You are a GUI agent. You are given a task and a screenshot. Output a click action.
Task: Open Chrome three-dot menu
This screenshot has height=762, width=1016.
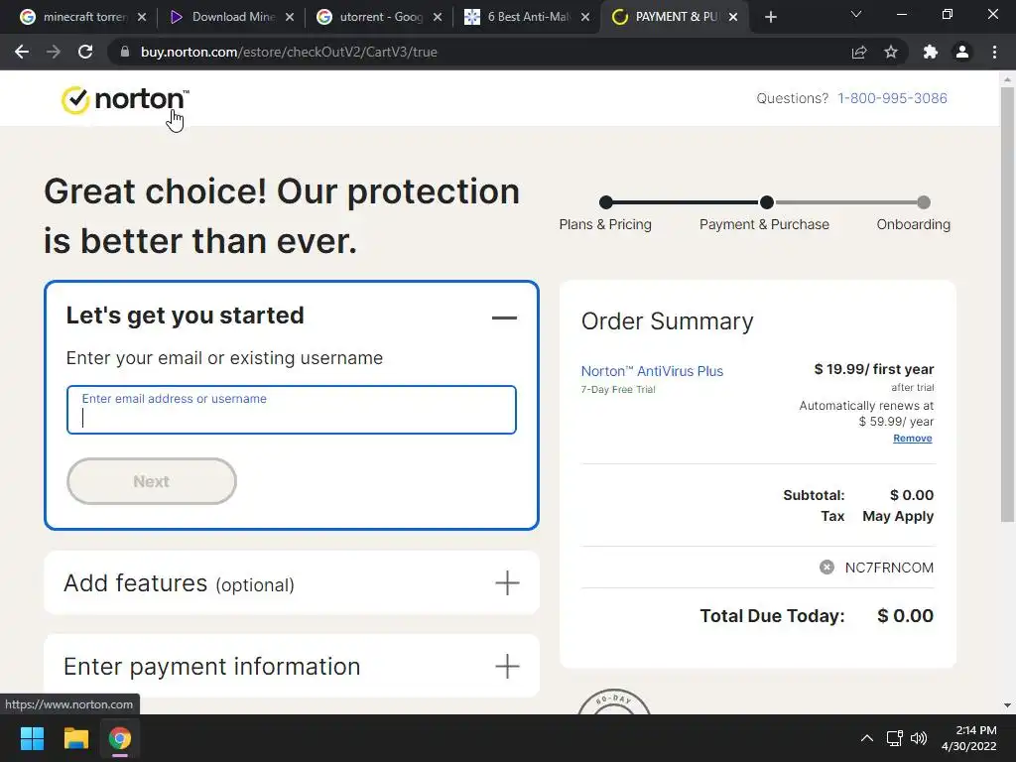994,52
